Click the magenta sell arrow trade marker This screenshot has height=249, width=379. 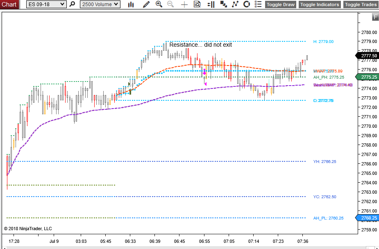click(x=204, y=72)
